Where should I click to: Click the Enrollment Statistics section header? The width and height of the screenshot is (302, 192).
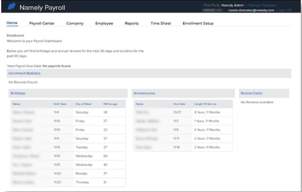(x=25, y=73)
